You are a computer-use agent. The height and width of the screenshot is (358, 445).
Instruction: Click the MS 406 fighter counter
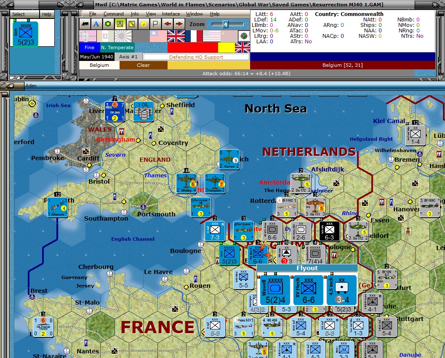point(272,327)
